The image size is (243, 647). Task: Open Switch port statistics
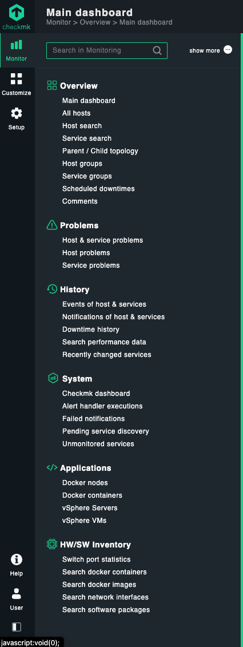pos(97,559)
